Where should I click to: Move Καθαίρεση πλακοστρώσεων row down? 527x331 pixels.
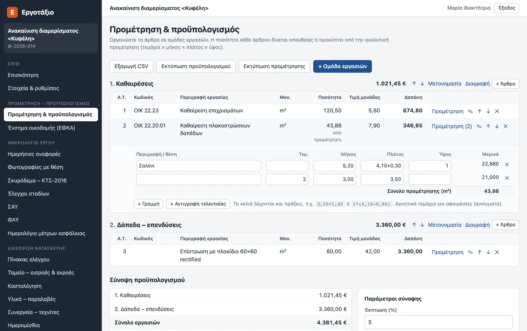[497, 126]
